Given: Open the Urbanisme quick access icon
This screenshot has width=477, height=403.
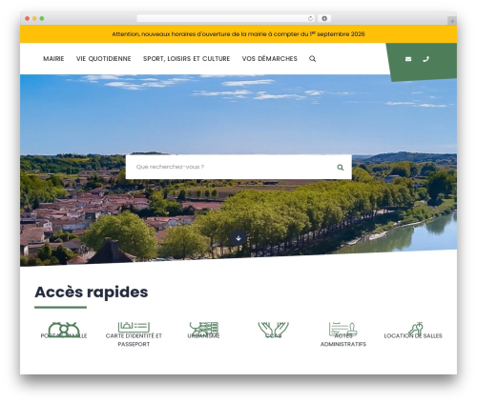Looking at the screenshot, I should coord(204,329).
